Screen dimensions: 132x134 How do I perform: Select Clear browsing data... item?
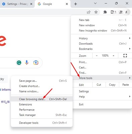coord(42,99)
